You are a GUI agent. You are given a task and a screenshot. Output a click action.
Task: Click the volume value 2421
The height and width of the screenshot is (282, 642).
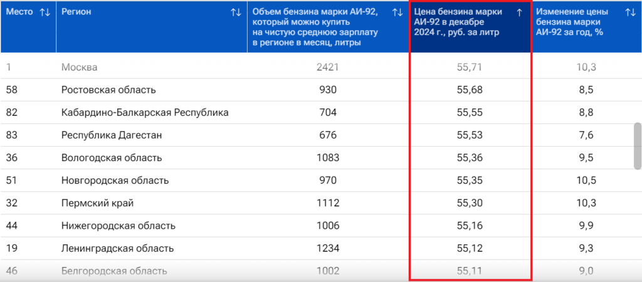pos(327,67)
